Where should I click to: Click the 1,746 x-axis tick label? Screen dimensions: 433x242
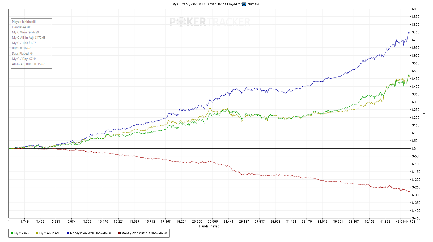coord(24,222)
